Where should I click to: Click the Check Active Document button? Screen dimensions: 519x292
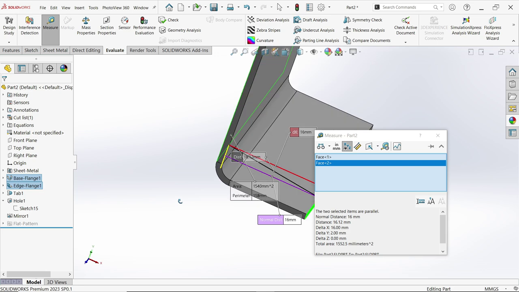(405, 25)
